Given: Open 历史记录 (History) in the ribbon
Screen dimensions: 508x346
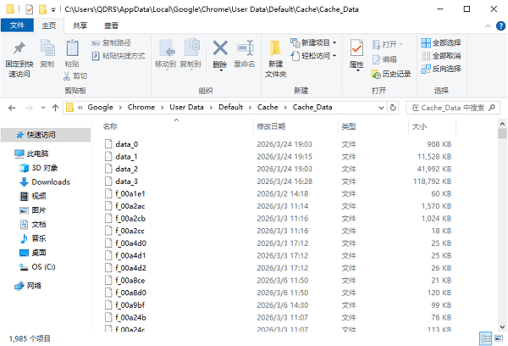Looking at the screenshot, I should [391, 74].
